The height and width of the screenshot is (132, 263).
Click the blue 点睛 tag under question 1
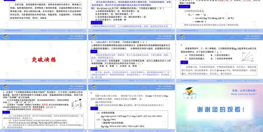[94, 52]
